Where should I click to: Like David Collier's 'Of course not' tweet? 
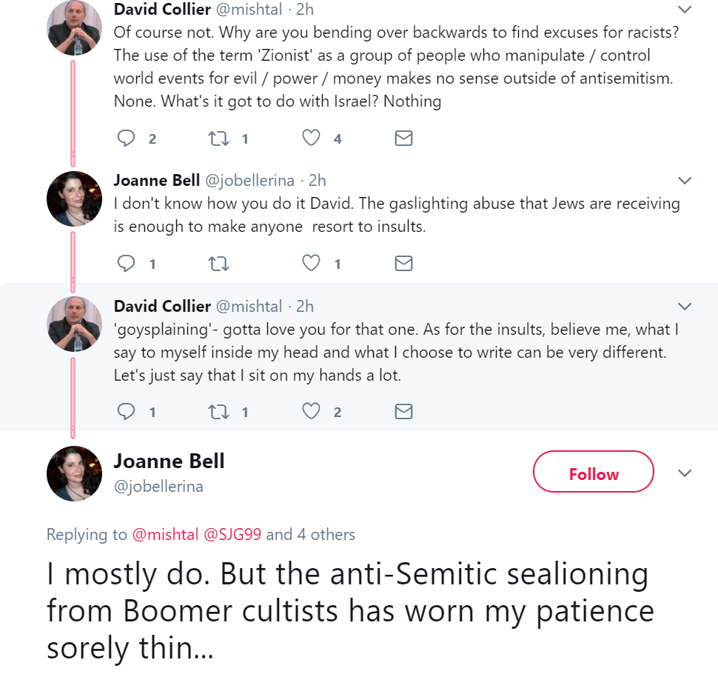tap(312, 139)
